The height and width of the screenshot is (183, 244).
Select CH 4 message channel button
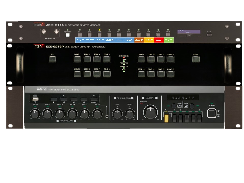(109, 35)
